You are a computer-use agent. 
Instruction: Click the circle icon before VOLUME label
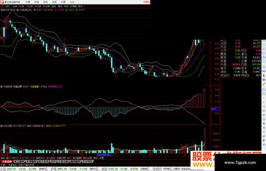pyautogui.click(x=1, y=126)
